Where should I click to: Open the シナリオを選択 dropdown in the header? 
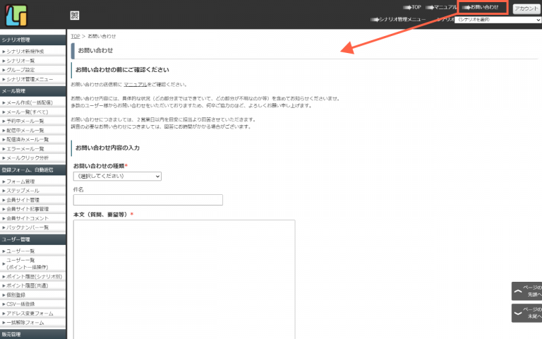tap(498, 20)
